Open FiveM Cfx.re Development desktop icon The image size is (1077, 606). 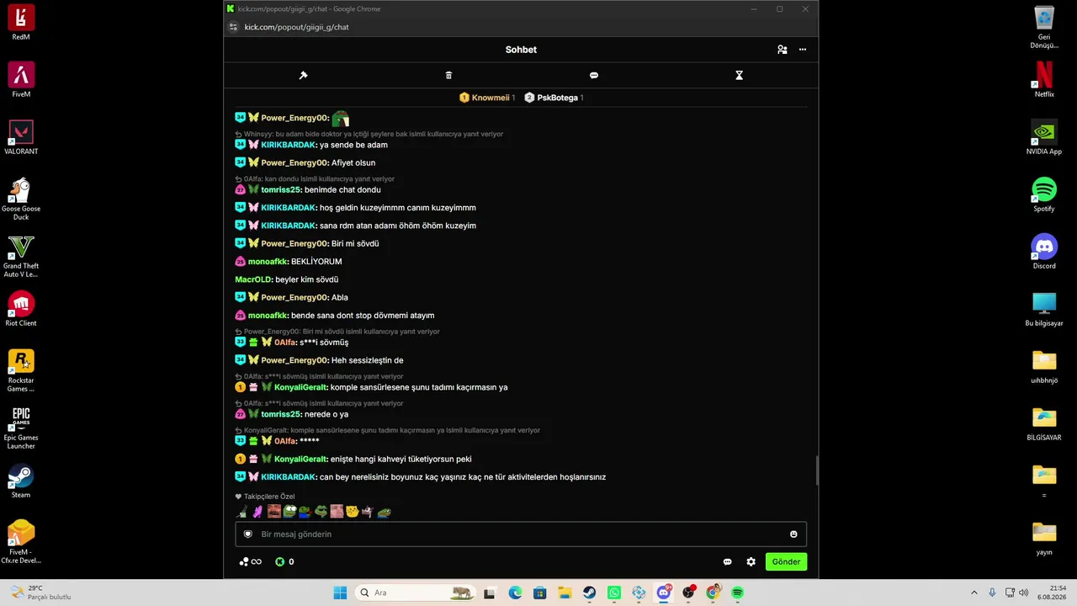click(21, 542)
